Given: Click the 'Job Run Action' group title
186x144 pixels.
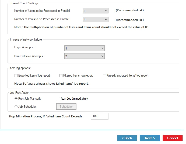Looking at the screenshot, I should pyautogui.click(x=20, y=93).
